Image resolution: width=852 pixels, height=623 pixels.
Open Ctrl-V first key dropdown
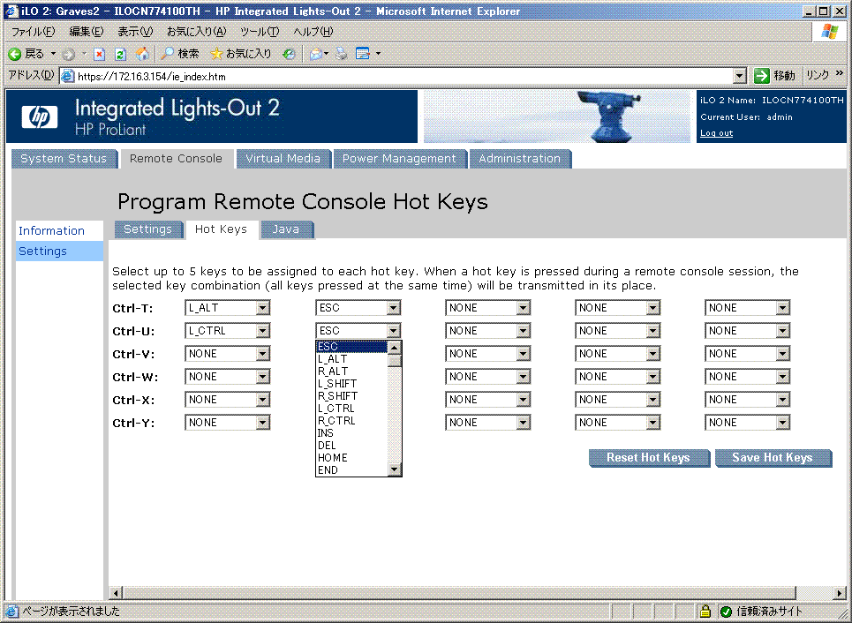coord(227,354)
